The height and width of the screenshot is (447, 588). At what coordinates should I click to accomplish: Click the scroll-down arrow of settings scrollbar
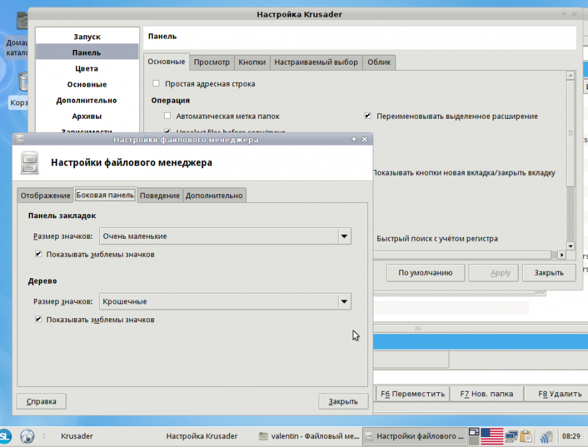(x=570, y=246)
